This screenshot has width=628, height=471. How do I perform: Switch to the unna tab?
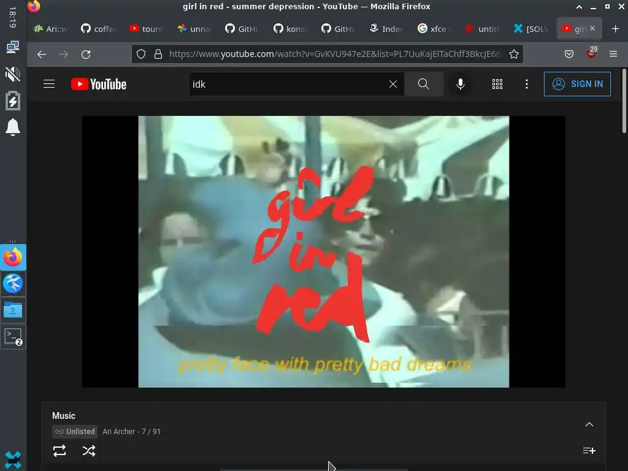pos(194,29)
